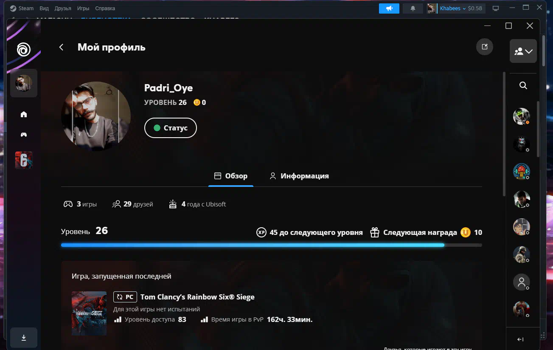Click the Ubisoft coin icon beside level
The width and height of the screenshot is (553, 350).
197,102
